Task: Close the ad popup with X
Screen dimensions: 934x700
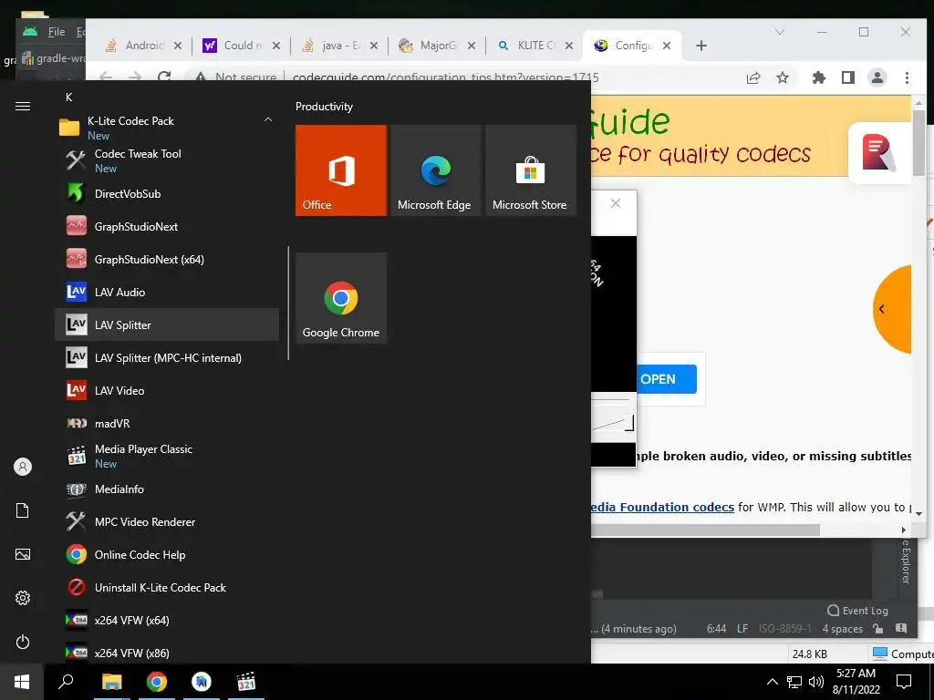Action: 616,203
